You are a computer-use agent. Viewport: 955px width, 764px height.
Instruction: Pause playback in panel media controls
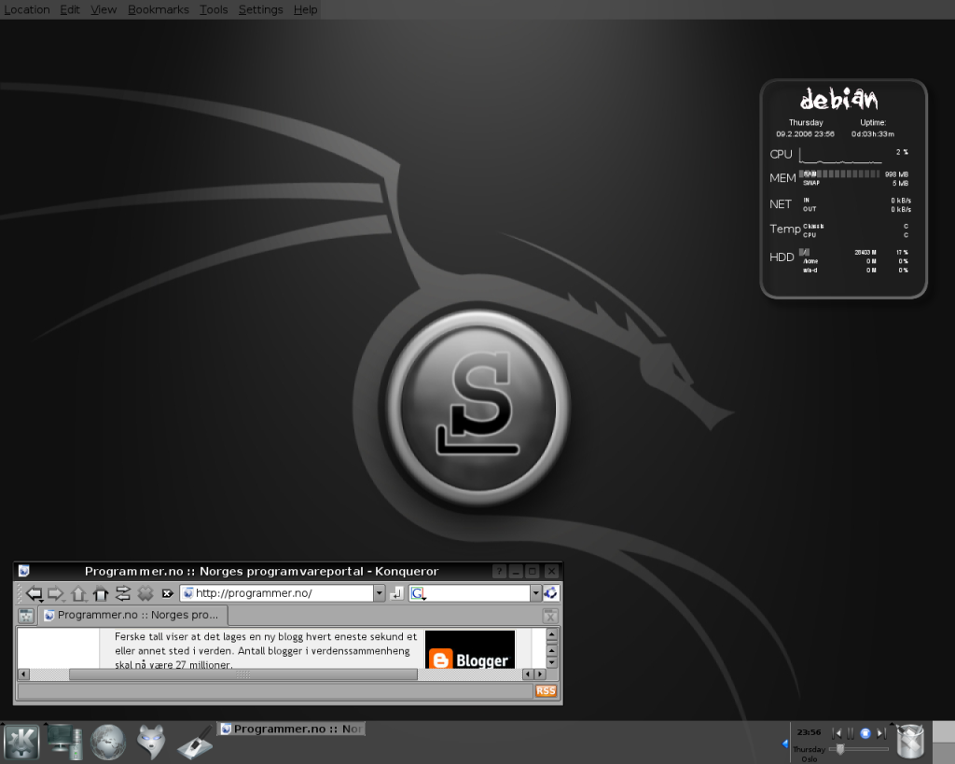pyautogui.click(x=851, y=733)
